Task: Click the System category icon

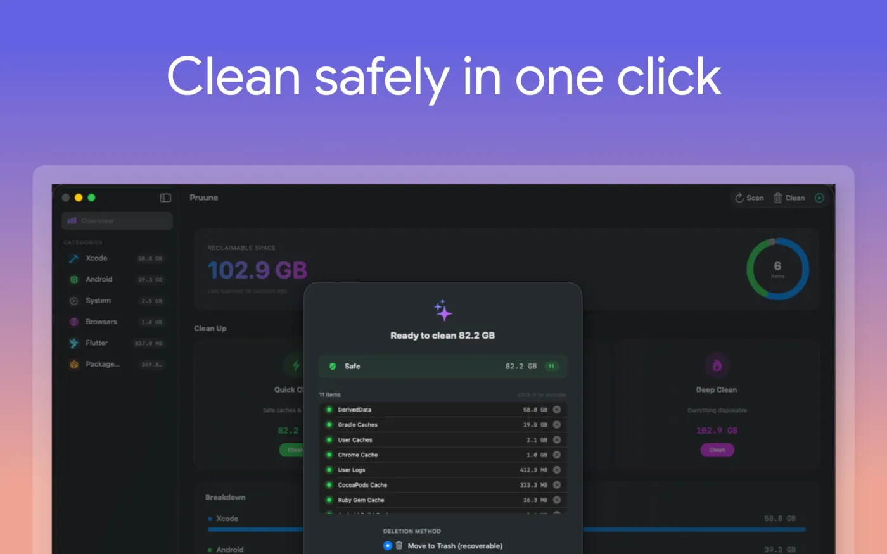Action: click(73, 301)
